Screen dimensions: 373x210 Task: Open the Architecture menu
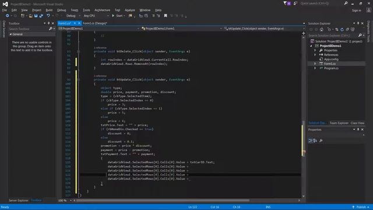pyautogui.click(x=103, y=10)
